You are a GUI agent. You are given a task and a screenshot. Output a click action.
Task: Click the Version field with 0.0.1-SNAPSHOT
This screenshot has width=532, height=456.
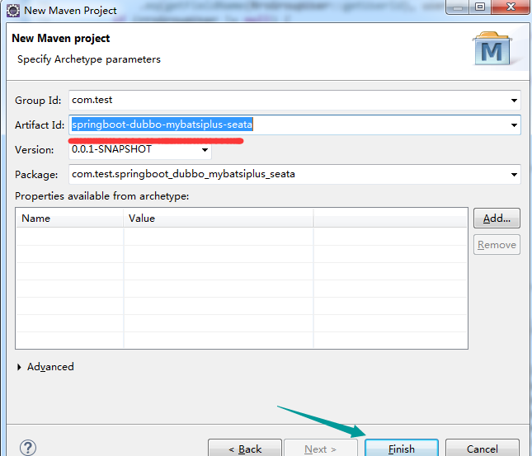coord(132,150)
